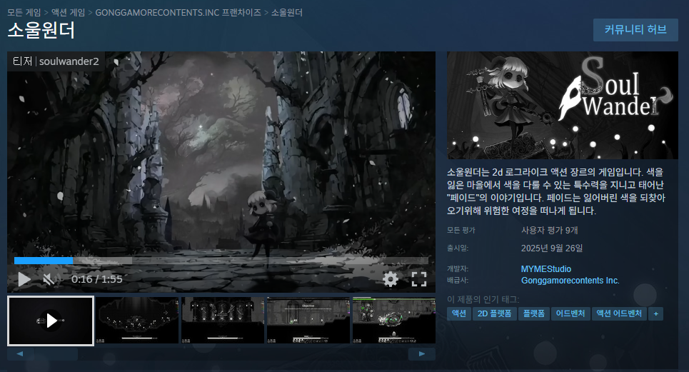Open GONGGAMORECONTENTS.INC 프랜차이즈 breadcrumb
The height and width of the screenshot is (372, 689).
pos(178,12)
